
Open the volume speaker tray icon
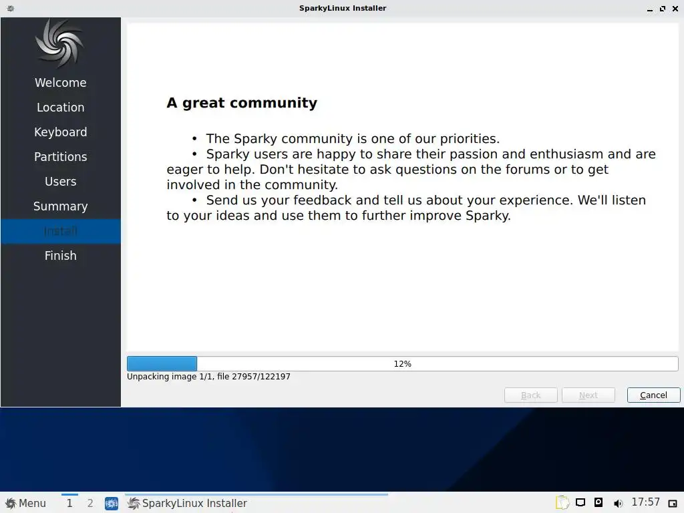pyautogui.click(x=618, y=504)
